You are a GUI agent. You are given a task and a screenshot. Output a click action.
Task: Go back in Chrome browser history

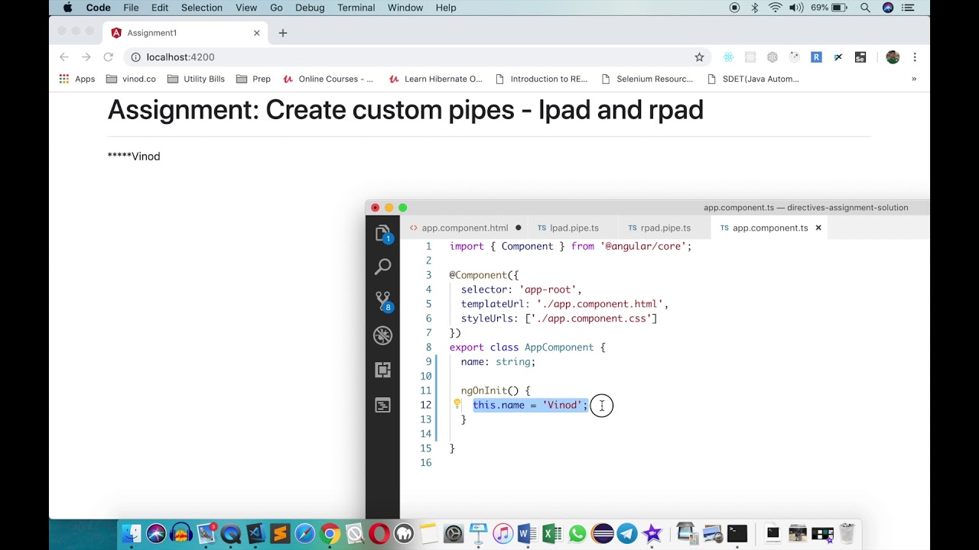[64, 57]
